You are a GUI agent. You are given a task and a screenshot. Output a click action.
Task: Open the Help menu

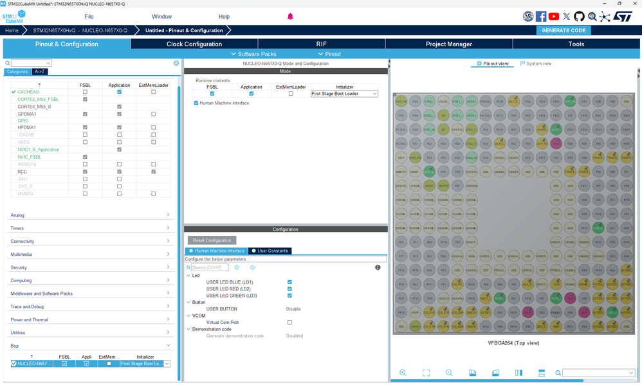tap(224, 17)
